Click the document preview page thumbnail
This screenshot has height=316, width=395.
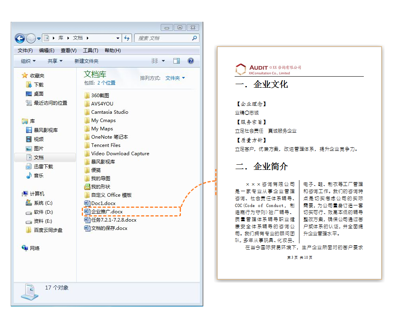299,163
